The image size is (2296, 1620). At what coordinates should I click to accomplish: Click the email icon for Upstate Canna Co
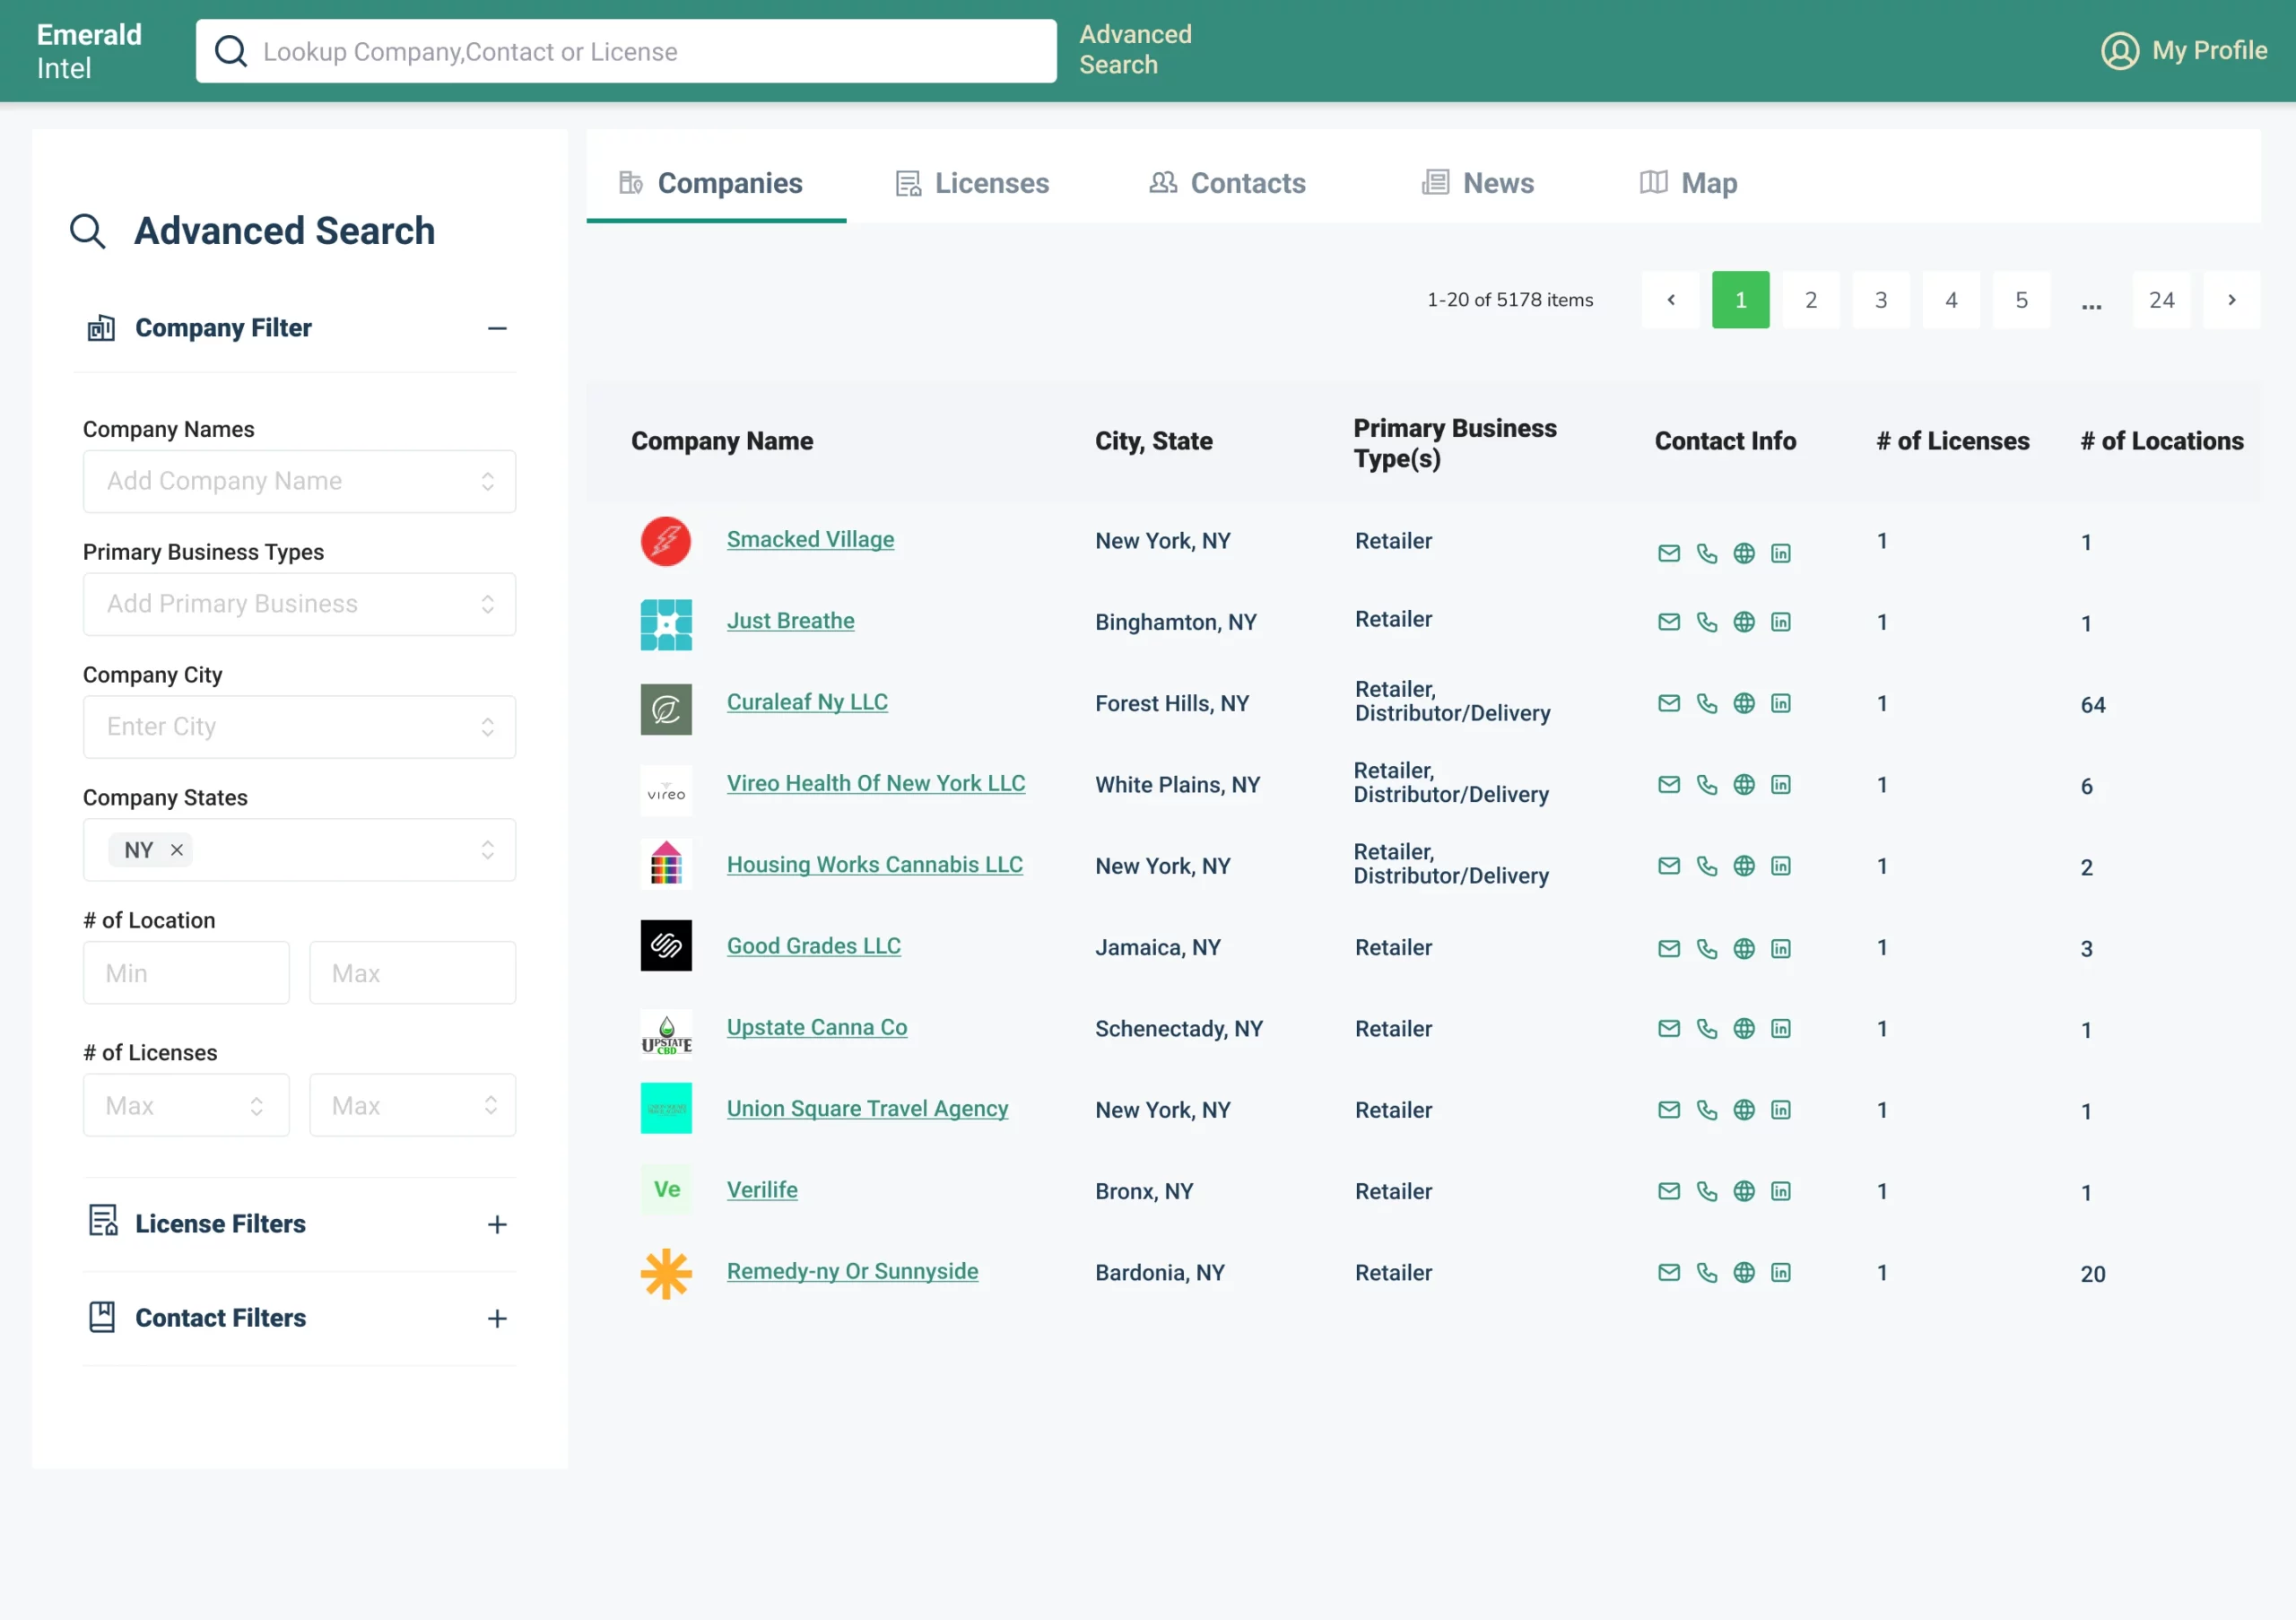[1669, 1029]
